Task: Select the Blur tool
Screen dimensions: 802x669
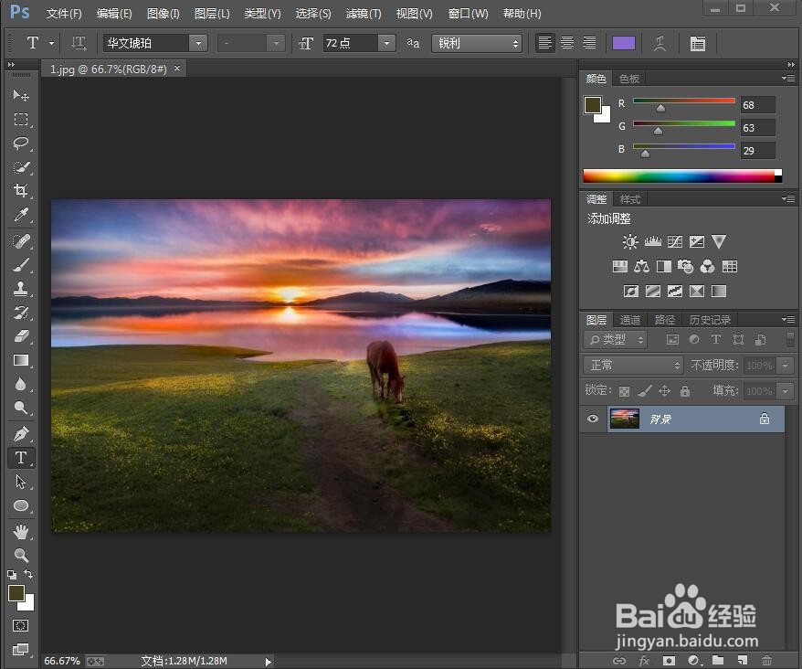Action: click(21, 384)
